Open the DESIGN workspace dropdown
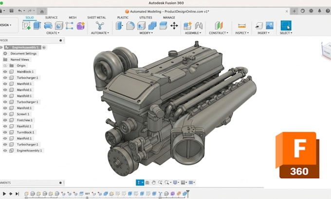The width and height of the screenshot is (331, 199). [x=6, y=25]
